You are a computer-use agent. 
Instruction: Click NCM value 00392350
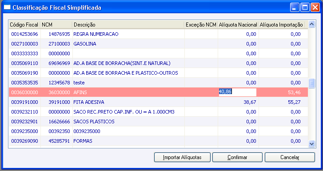[x=60, y=131]
